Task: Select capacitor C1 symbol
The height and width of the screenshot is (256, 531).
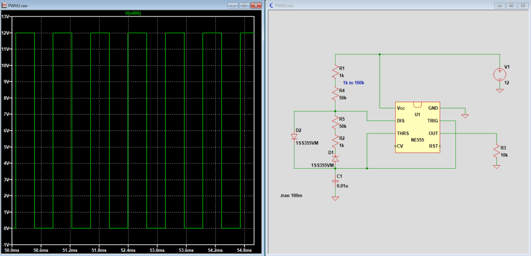Action: (336, 182)
